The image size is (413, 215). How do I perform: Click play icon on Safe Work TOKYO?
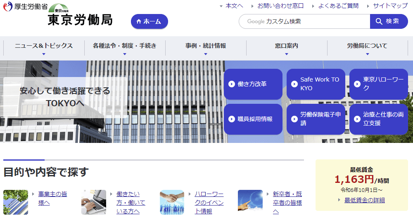point(294,84)
